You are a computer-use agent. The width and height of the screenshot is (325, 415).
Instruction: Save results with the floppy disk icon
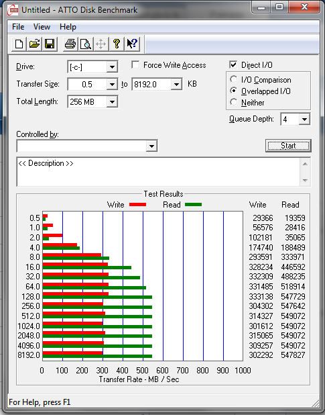tap(50, 44)
